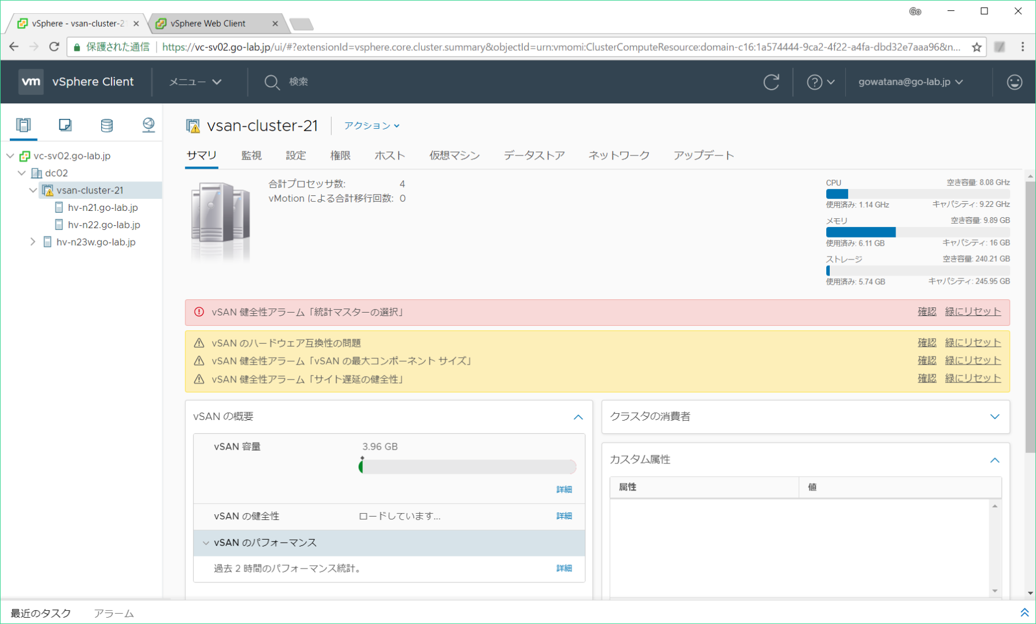The image size is (1036, 624).
Task: Expand the hv-n23w.go-lab.jp host node
Action: tap(33, 242)
